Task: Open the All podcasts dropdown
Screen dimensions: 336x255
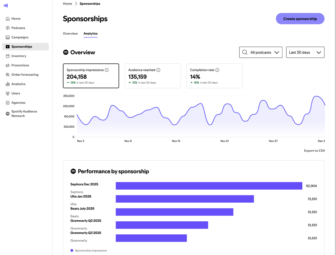Action: [x=261, y=52]
